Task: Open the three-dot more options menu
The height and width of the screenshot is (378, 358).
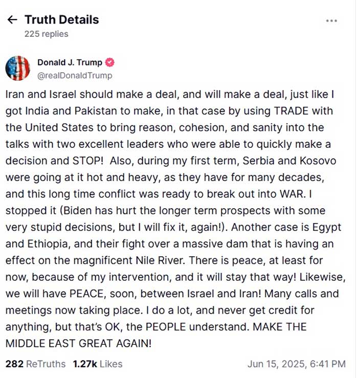Action: coord(331,21)
